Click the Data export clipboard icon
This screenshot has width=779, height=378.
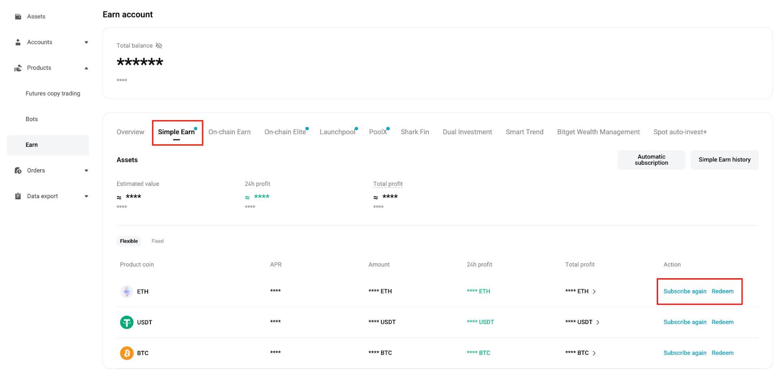(x=18, y=196)
